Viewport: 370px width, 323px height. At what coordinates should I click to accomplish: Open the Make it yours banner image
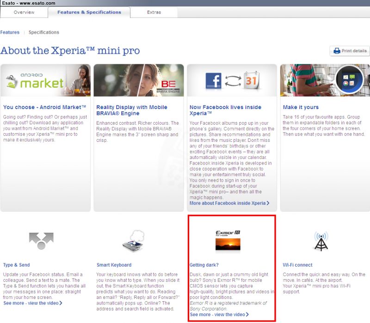point(325,80)
